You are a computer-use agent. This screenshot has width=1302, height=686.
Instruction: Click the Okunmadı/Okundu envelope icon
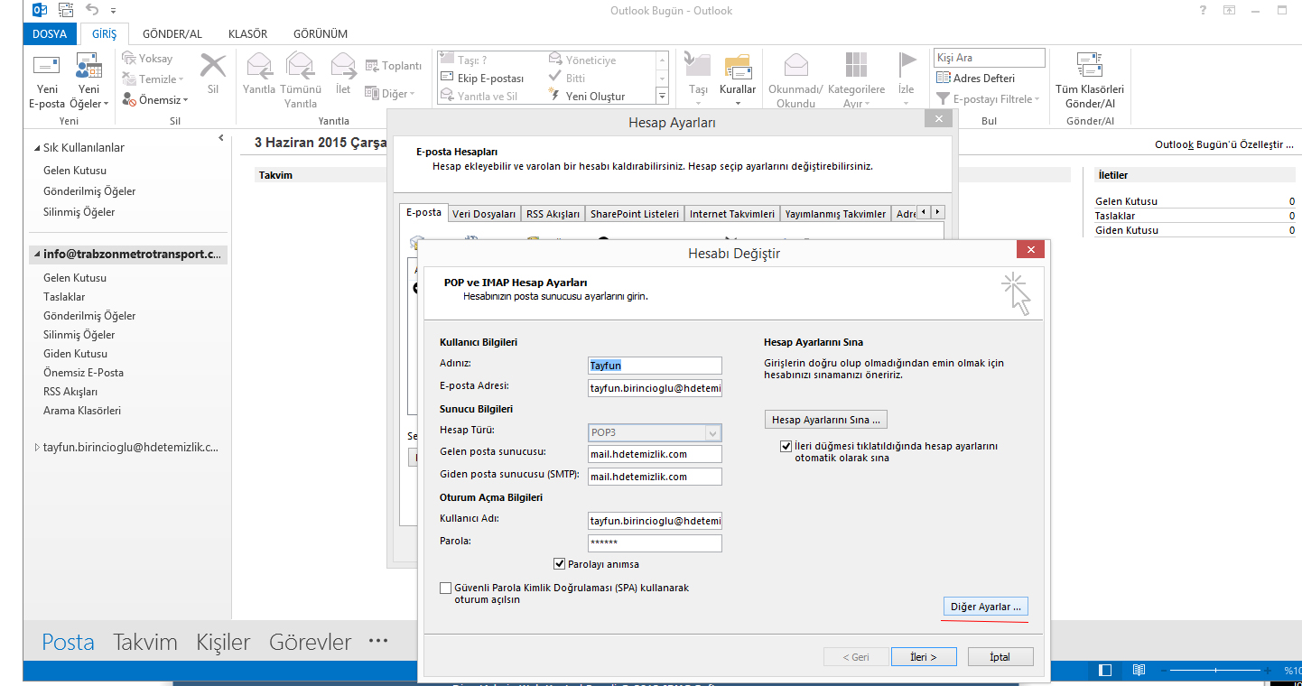[795, 66]
